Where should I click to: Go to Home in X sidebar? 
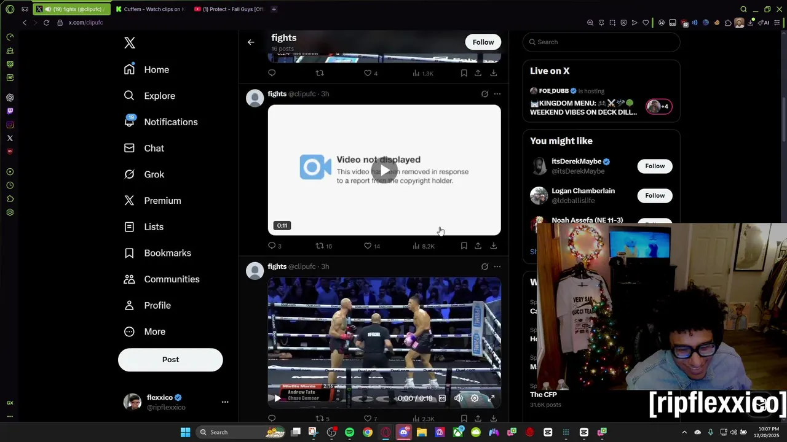point(146,69)
